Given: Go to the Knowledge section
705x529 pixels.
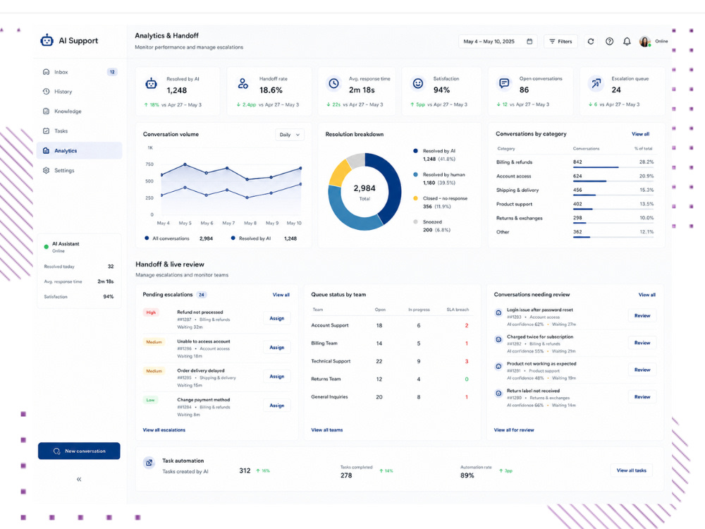Looking at the screenshot, I should coord(79,111).
